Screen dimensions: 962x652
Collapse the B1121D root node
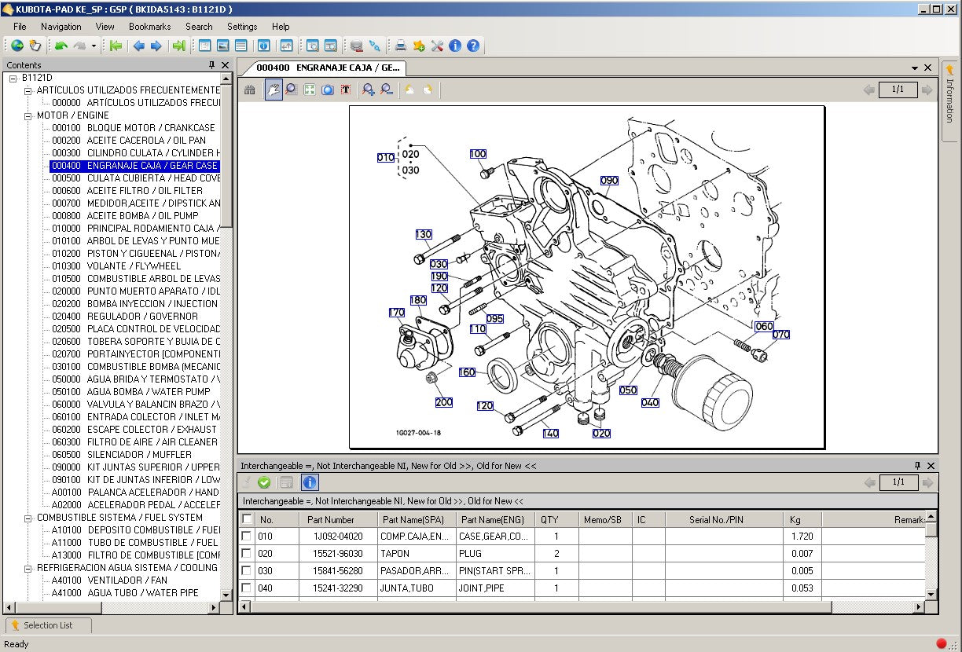[x=13, y=78]
